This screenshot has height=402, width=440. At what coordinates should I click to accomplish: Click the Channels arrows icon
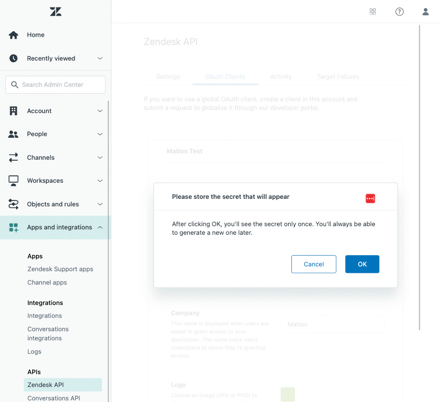(x=13, y=158)
